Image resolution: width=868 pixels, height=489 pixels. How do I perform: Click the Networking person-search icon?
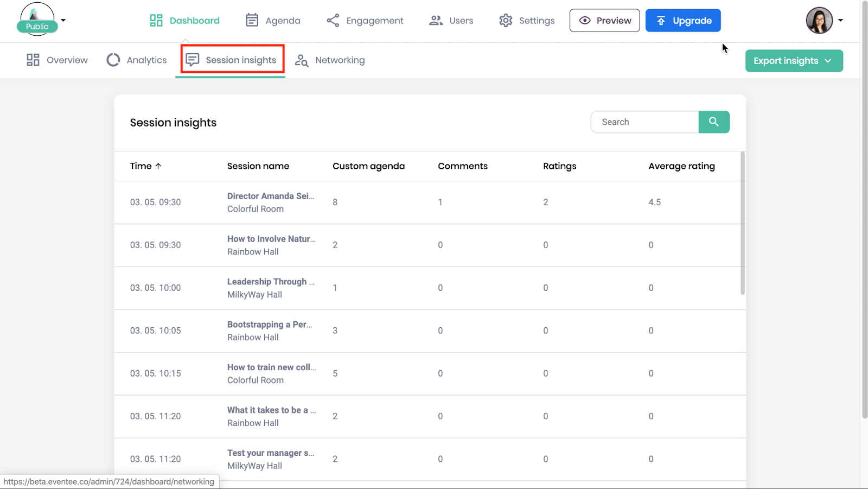point(302,60)
